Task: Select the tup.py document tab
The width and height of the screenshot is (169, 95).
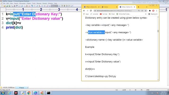Action: click(x=22, y=88)
